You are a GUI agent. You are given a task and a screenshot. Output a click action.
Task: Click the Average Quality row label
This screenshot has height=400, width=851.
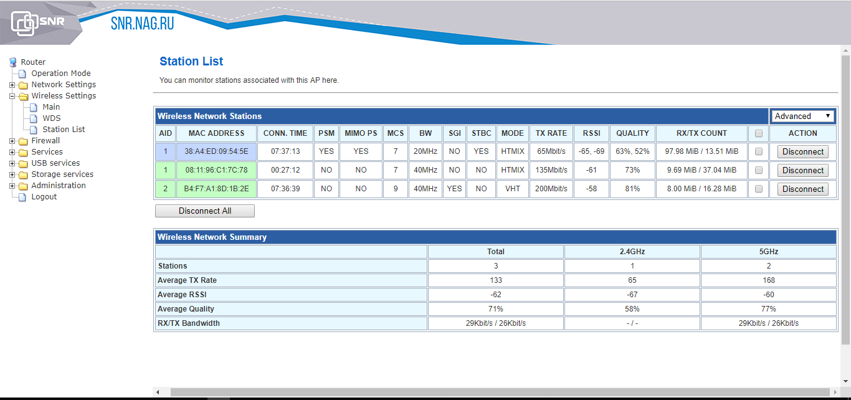click(186, 309)
